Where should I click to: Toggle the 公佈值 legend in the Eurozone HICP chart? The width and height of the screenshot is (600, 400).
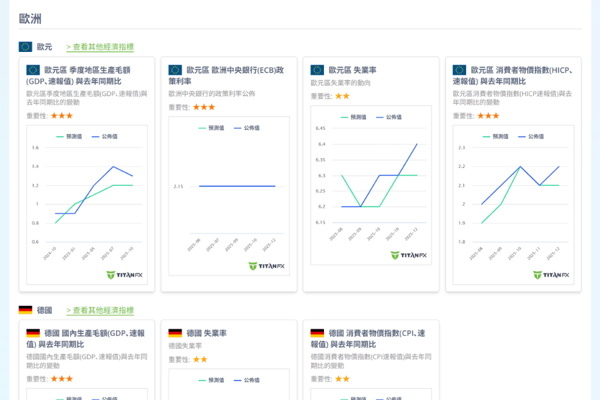[531, 136]
